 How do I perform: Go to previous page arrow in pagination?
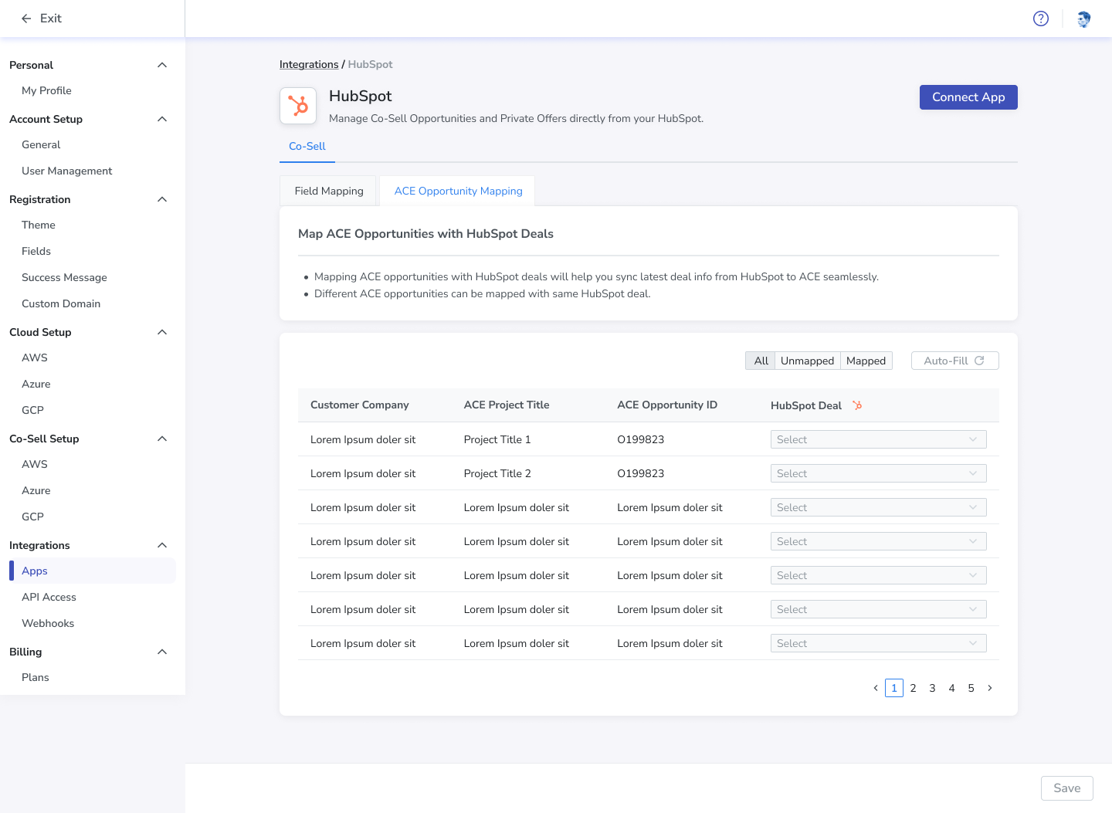876,688
